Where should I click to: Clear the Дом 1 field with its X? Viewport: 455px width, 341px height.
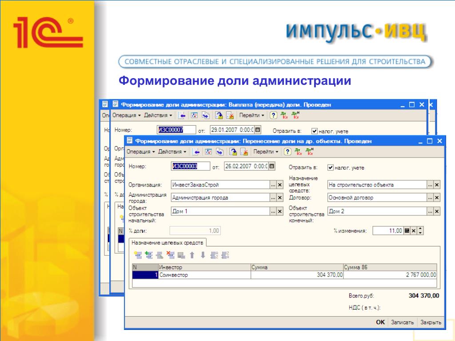pos(280,211)
